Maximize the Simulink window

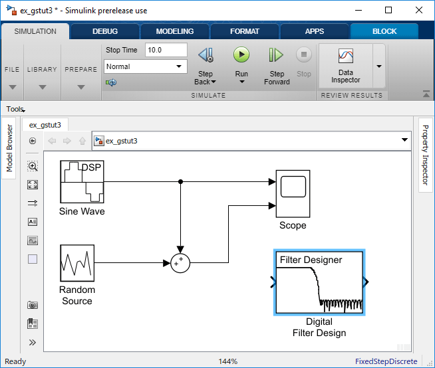pyautogui.click(x=388, y=10)
